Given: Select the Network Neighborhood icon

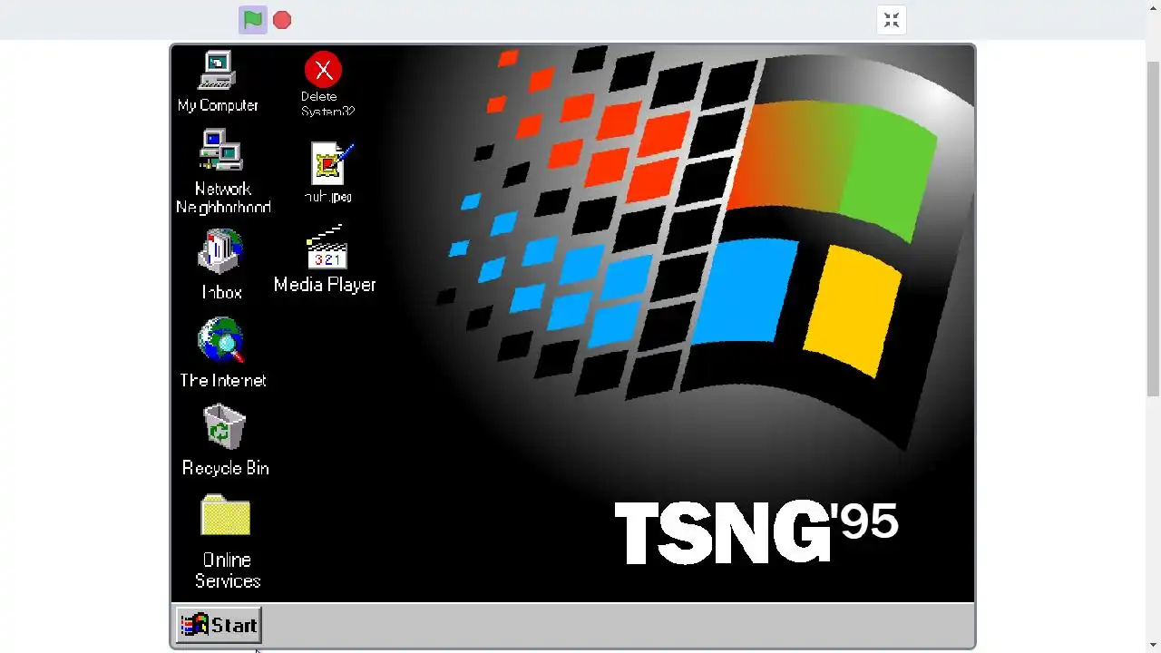Looking at the screenshot, I should click(221, 150).
